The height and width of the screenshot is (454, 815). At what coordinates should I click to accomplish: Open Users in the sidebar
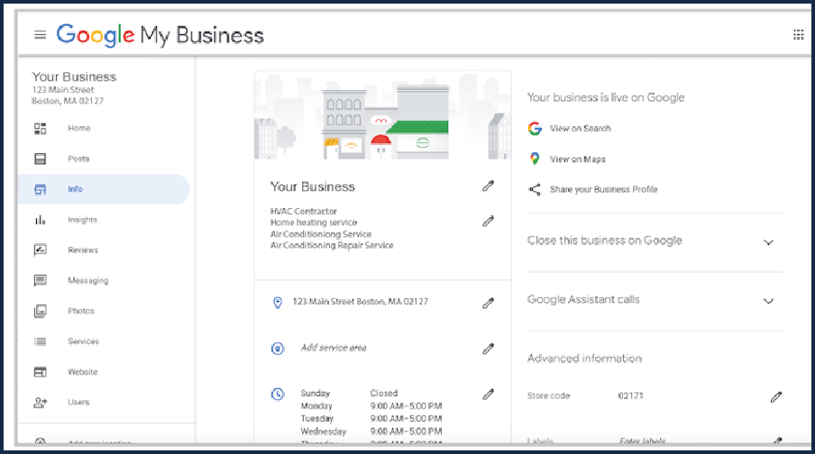78,402
